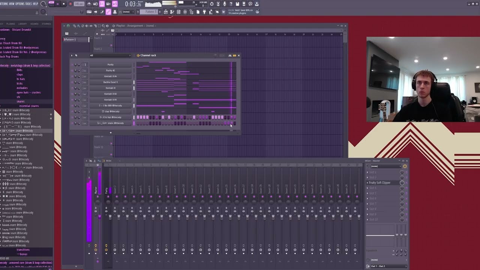Open the mixer view from the toolbar
Screen dimensions: 480x270
[185, 12]
